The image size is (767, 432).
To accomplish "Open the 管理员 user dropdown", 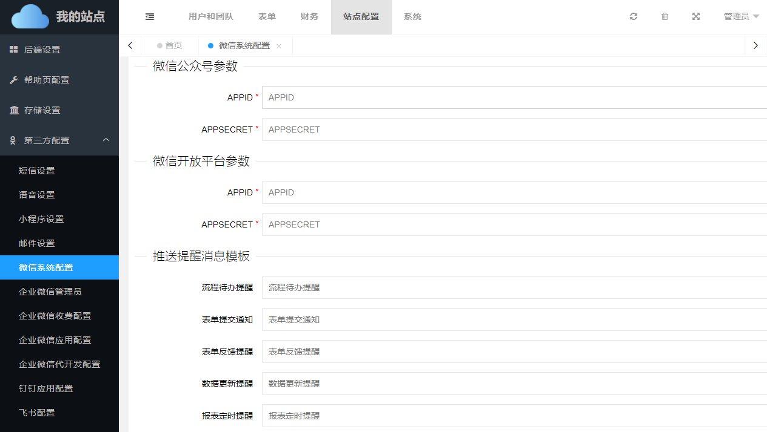I will coord(741,17).
